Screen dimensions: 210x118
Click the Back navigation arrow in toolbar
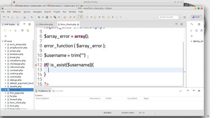[x=109, y=17]
